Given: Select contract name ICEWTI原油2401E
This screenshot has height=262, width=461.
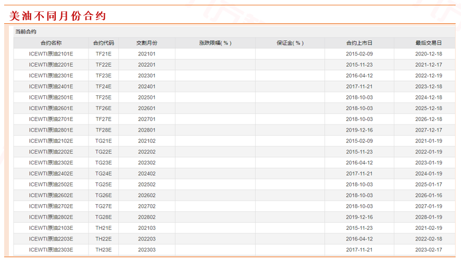Looking at the screenshot, I should pos(51,86).
